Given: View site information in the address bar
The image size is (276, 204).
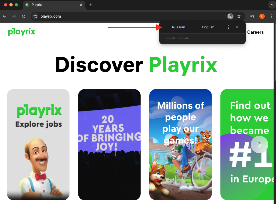Looking at the screenshot, I should (x=35, y=16).
